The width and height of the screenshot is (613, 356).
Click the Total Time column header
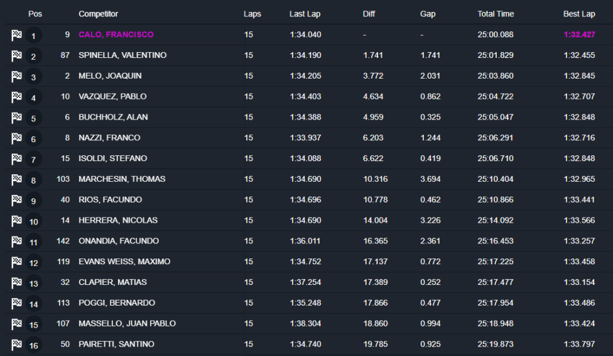point(495,14)
